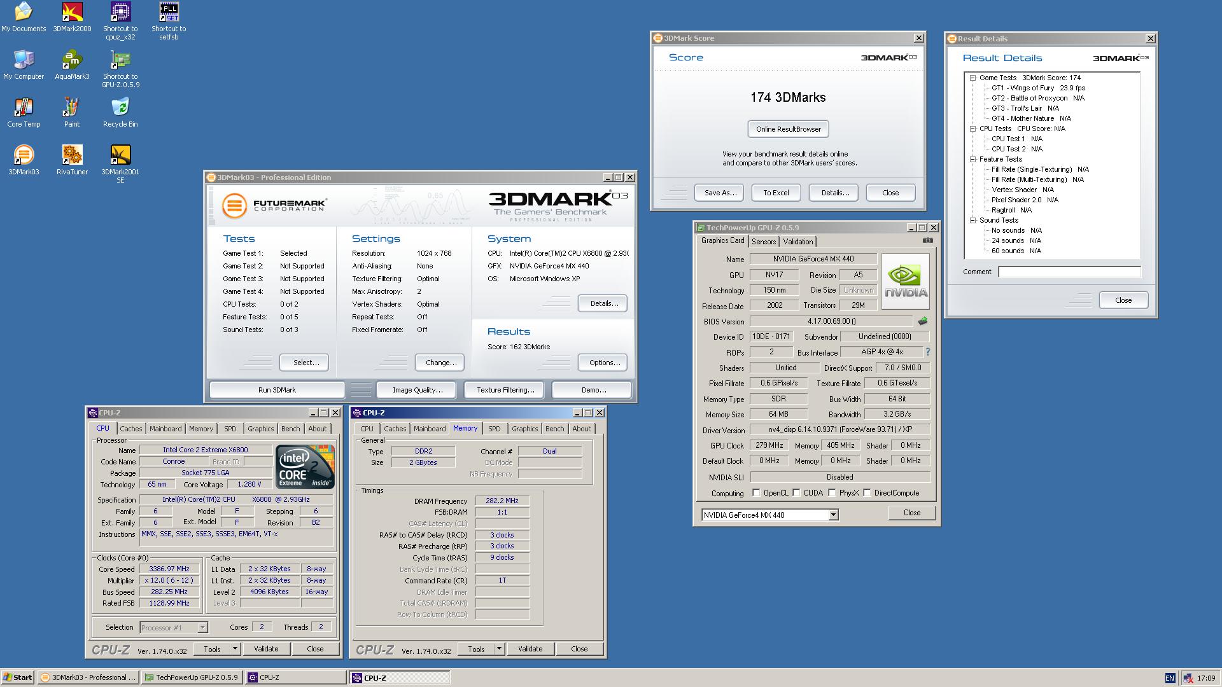Screen dimensions: 1222x687
Task: Launch the 3DMark2001 SE desktop icon
Action: point(120,164)
